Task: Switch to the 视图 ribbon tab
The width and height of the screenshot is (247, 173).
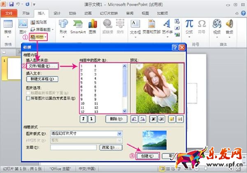Action: tap(145, 13)
